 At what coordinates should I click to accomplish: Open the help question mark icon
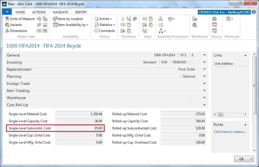click(254, 12)
